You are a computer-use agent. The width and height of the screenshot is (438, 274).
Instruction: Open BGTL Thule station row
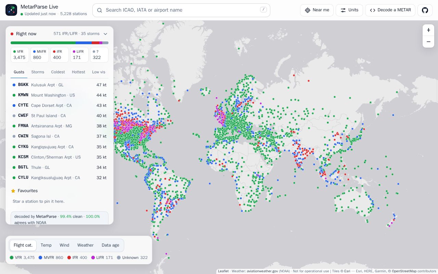(60, 167)
